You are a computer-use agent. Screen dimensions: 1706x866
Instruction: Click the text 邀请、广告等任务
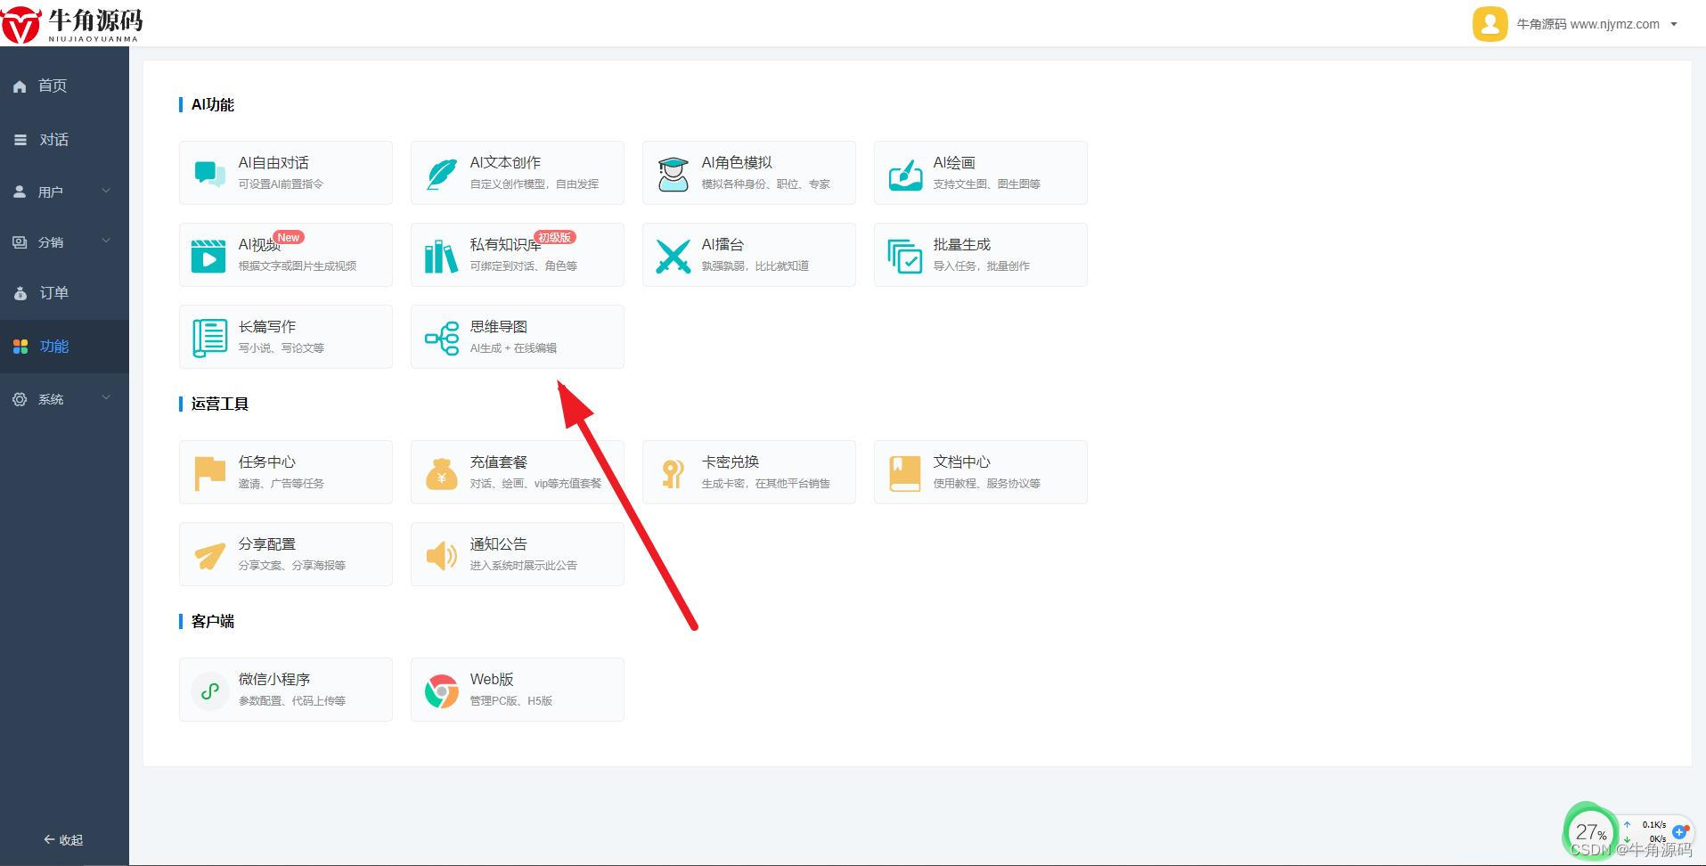coord(281,484)
